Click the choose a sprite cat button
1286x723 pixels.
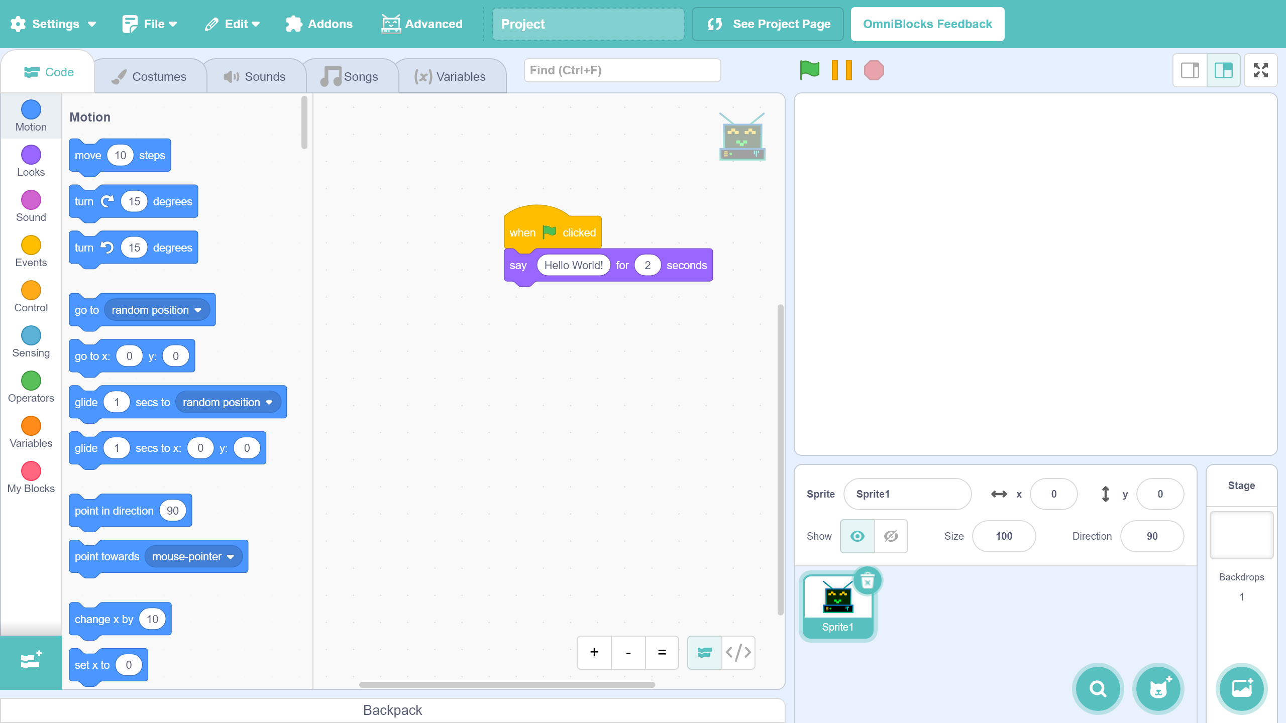1158,689
